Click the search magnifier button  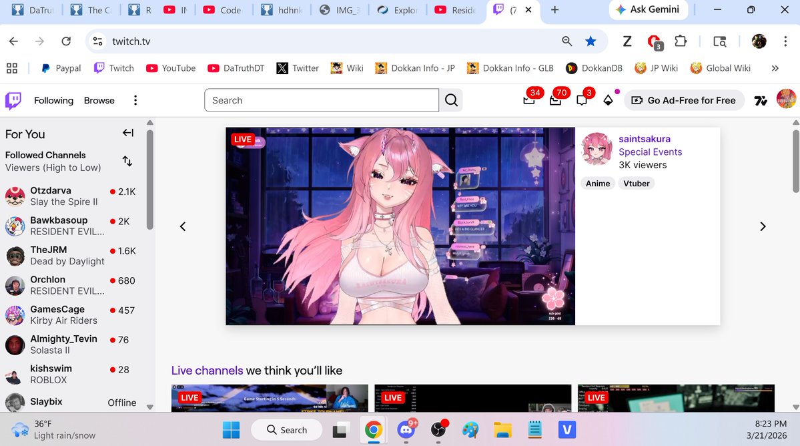[451, 101]
